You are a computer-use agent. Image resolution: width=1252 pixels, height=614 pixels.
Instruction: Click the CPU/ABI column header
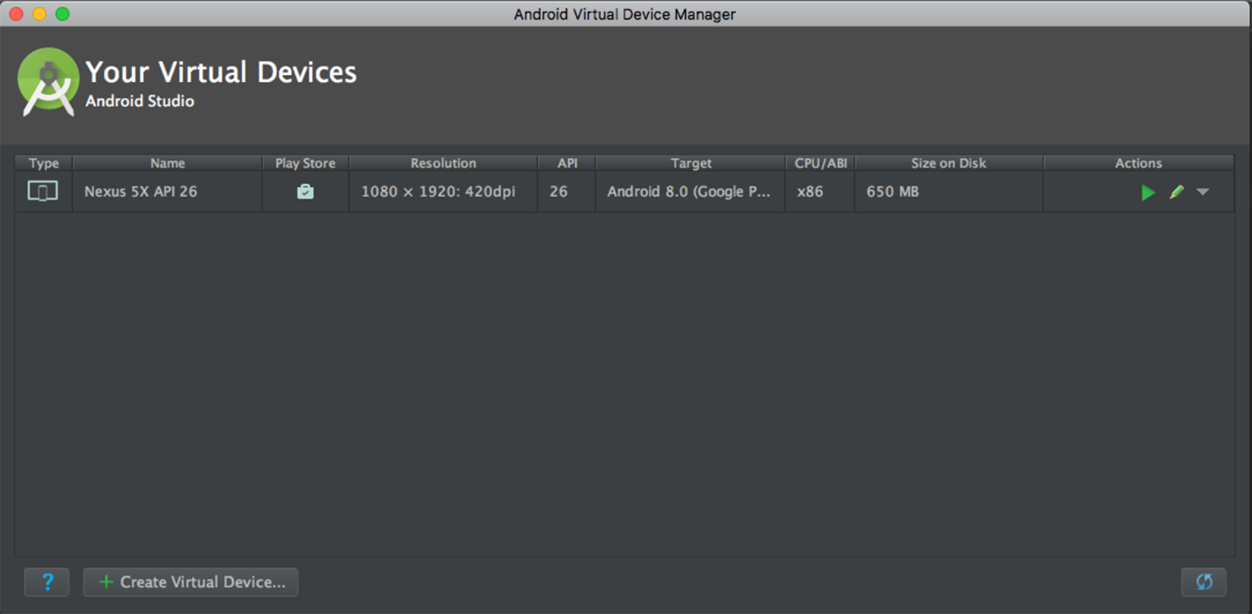820,163
